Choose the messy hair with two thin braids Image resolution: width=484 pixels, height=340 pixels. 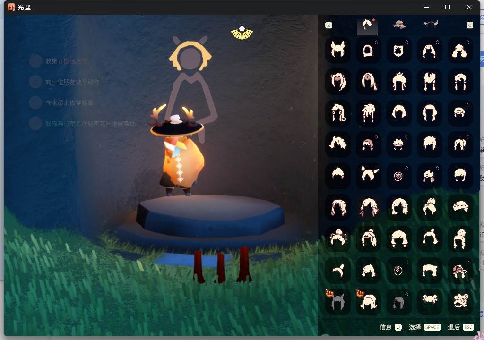(x=368, y=112)
